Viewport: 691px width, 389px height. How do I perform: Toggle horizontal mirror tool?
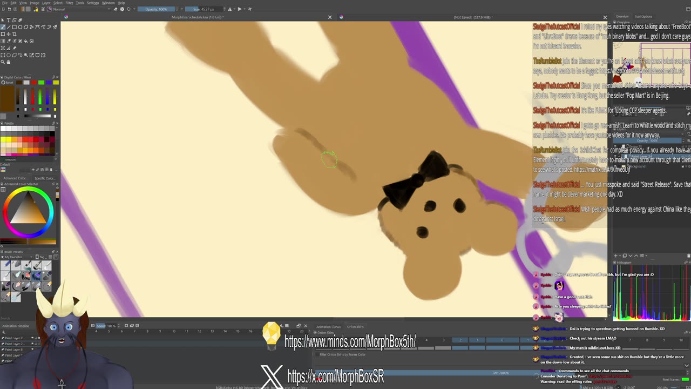(x=230, y=9)
